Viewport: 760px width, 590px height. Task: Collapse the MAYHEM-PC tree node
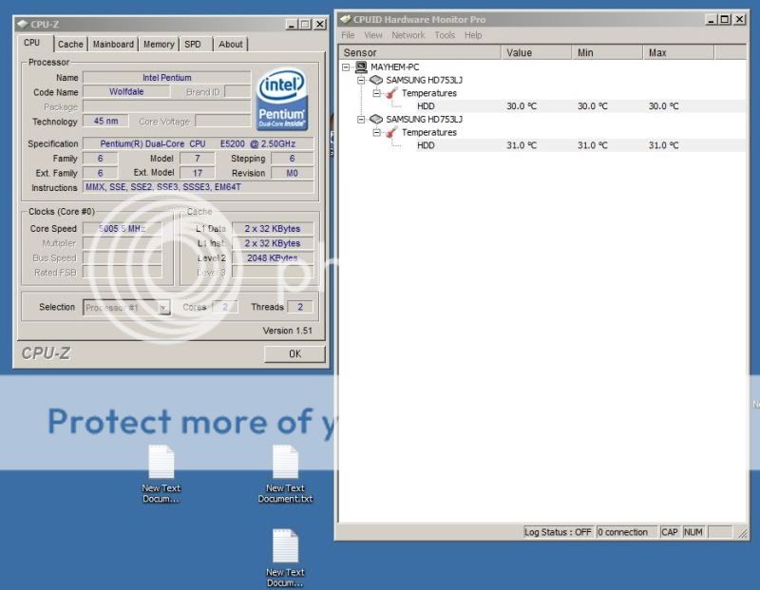click(x=346, y=67)
